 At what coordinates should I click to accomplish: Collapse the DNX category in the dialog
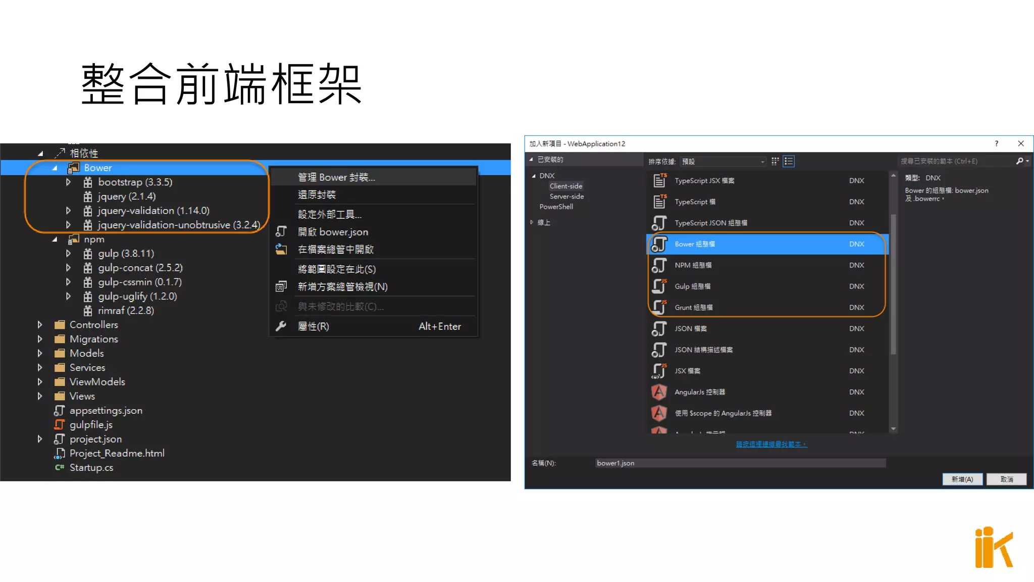[534, 176]
